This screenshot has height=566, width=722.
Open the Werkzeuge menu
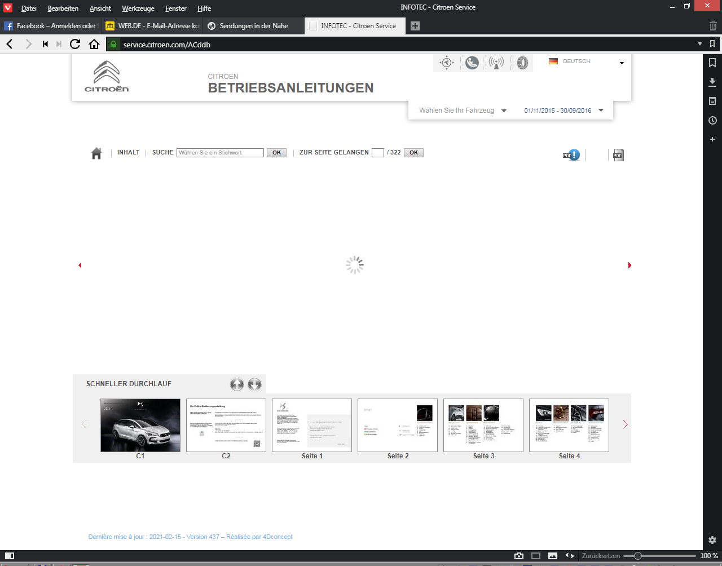click(138, 8)
